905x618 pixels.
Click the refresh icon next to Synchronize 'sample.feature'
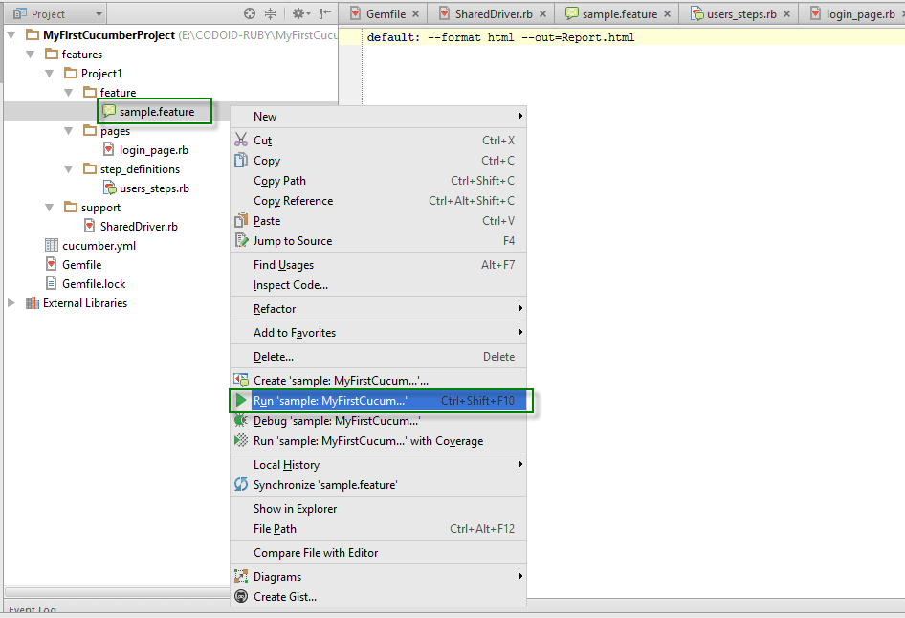pyautogui.click(x=240, y=484)
